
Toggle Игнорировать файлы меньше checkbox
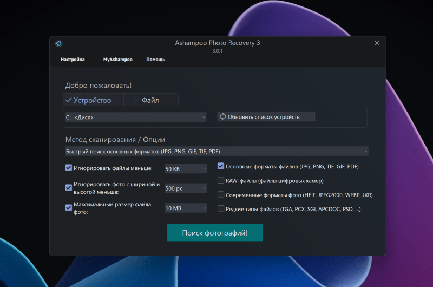click(69, 168)
